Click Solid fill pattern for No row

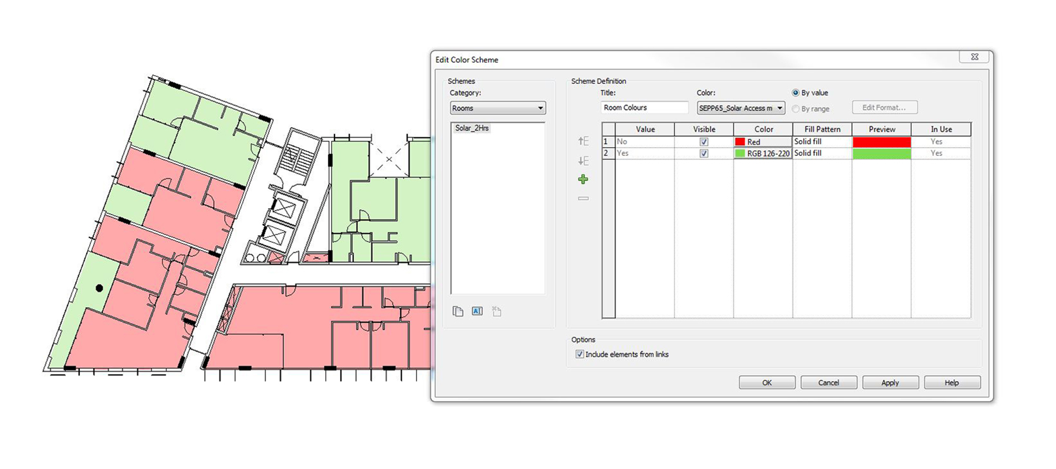click(x=823, y=142)
